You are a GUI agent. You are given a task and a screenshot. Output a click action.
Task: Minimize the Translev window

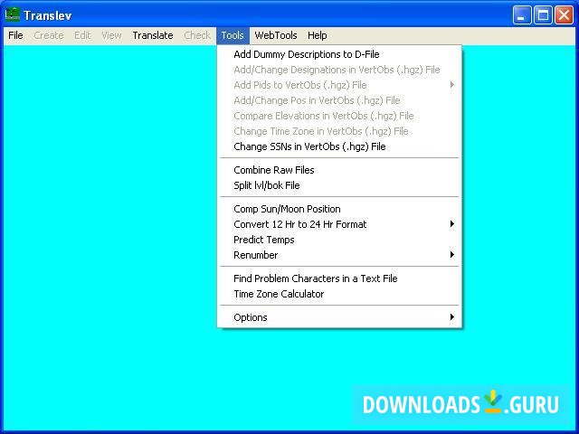522,15
